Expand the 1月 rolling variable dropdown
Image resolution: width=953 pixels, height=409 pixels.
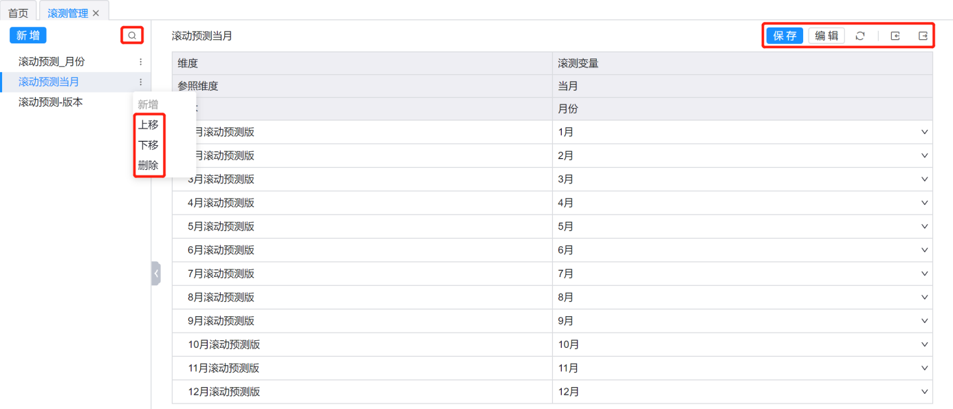[x=924, y=132]
